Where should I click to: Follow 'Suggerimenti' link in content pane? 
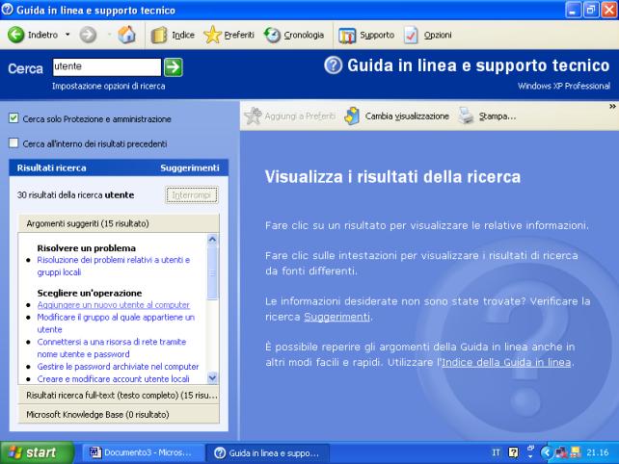(x=336, y=317)
